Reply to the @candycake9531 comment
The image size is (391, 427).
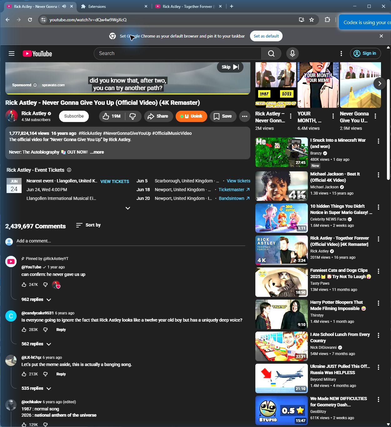[61, 330]
